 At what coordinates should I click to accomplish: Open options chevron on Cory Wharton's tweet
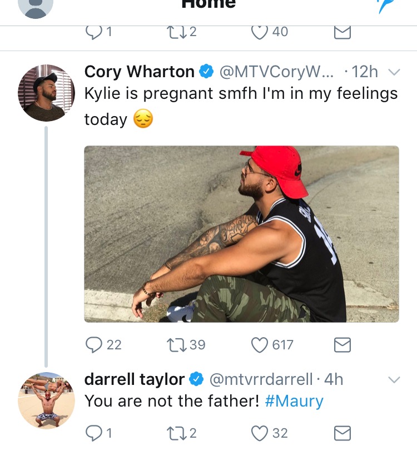(394, 72)
